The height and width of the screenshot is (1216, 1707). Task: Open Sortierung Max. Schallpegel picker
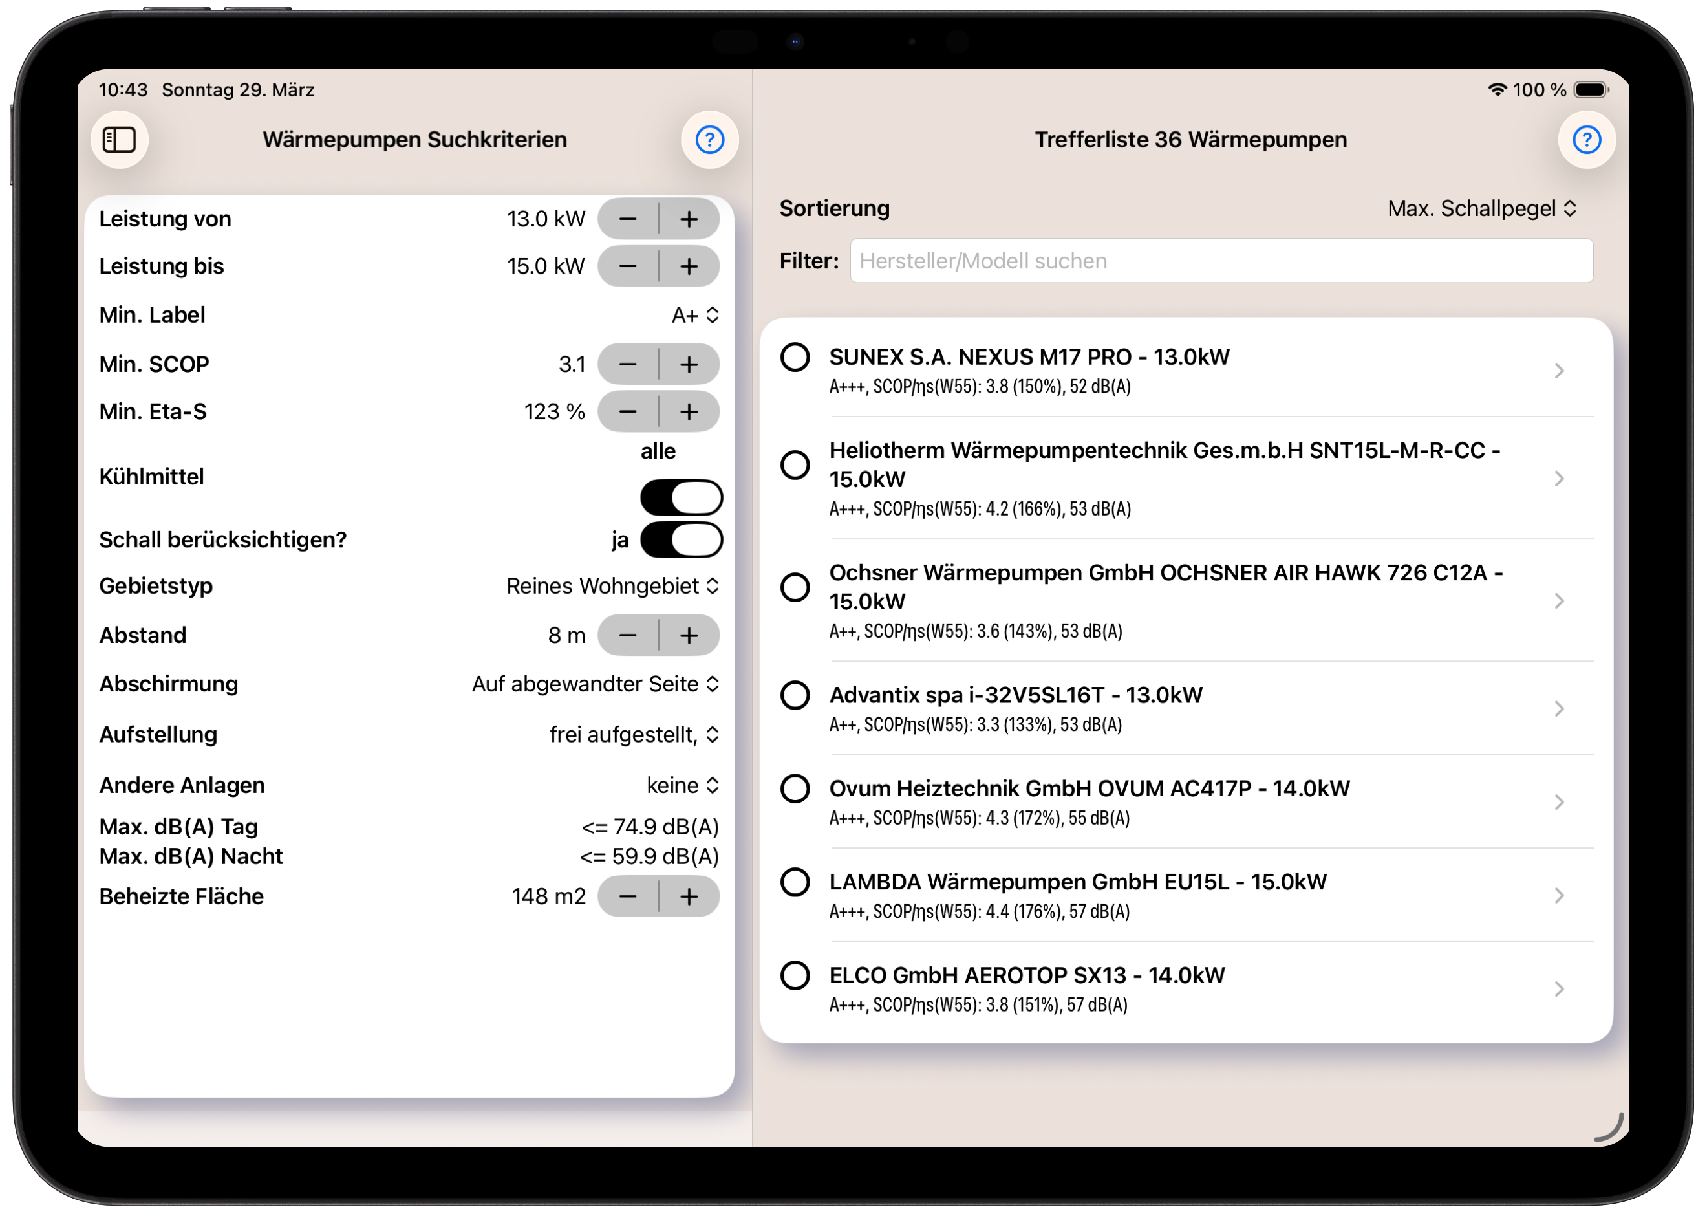(1481, 209)
